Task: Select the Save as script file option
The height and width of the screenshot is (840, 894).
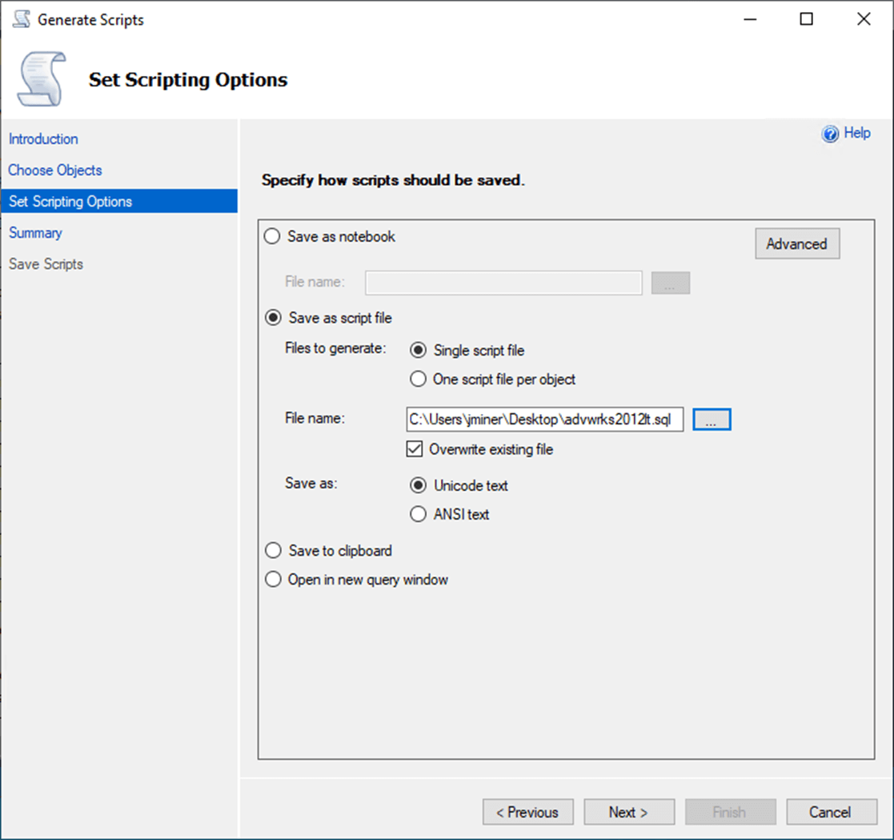Action: point(273,318)
